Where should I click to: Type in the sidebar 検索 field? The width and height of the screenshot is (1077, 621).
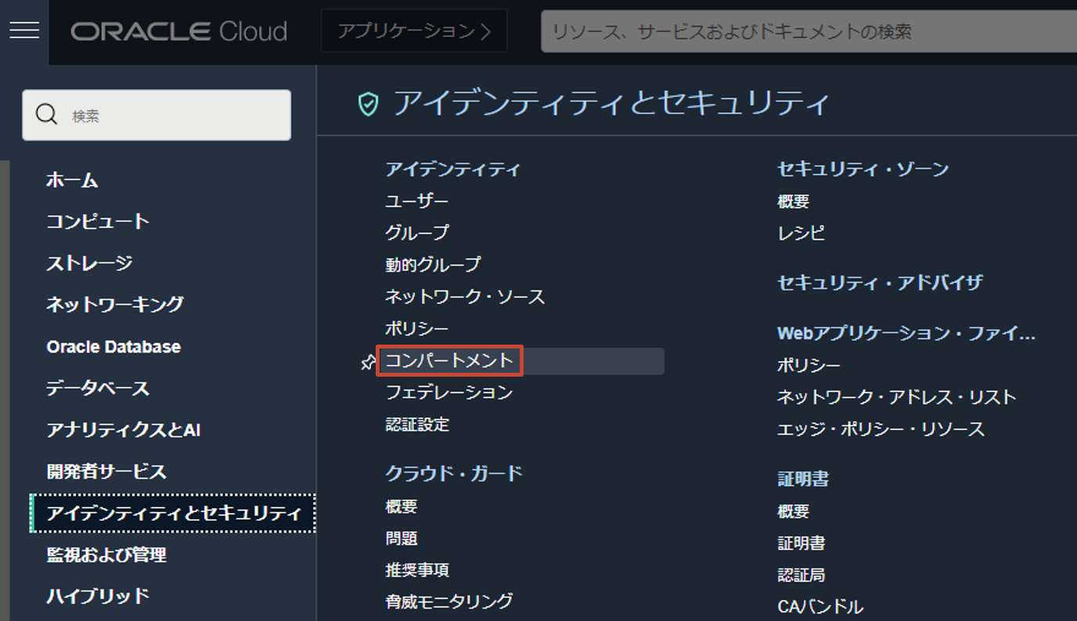pyautogui.click(x=172, y=116)
